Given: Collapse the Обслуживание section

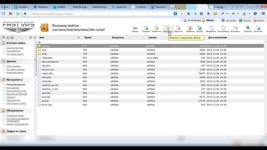Looking at the screenshot, I should tap(15, 110).
